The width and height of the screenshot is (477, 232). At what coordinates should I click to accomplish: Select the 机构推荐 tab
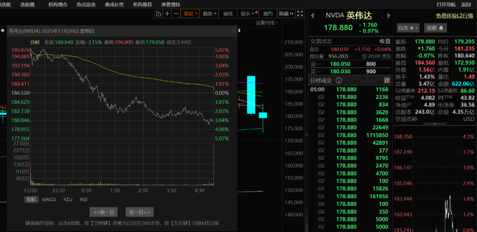(x=142, y=4)
